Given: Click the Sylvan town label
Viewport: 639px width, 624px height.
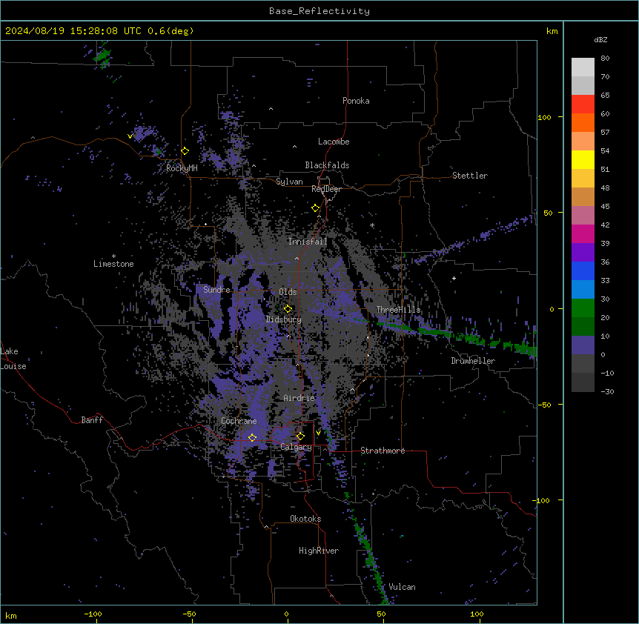Looking at the screenshot, I should point(289,182).
